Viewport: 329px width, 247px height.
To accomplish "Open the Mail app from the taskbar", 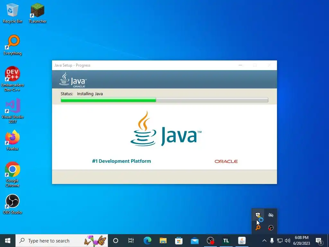I will 194,241.
